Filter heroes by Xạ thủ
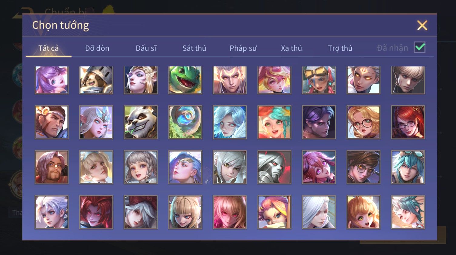456x255 pixels. click(x=291, y=48)
